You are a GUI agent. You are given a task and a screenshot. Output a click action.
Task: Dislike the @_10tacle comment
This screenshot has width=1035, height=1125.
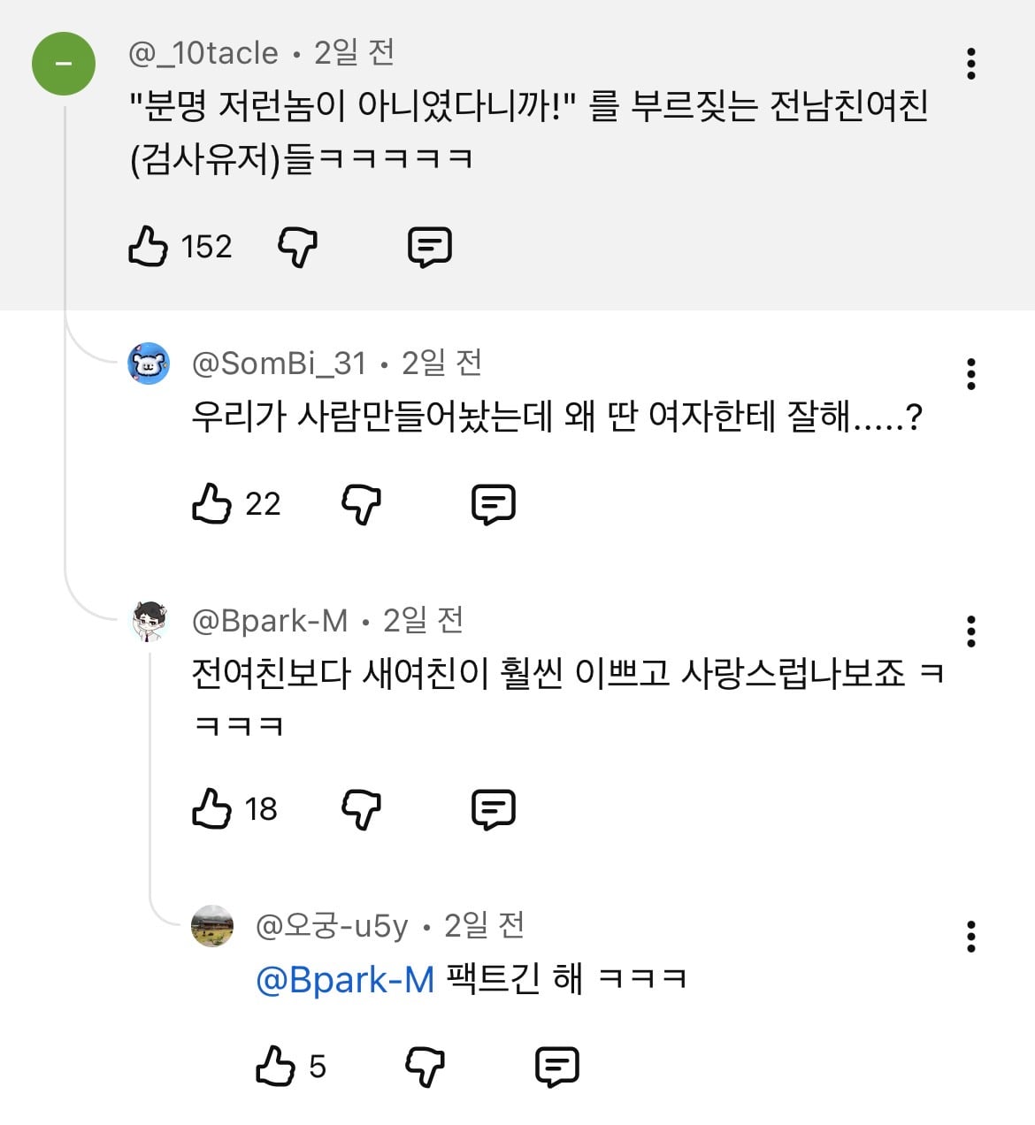298,247
